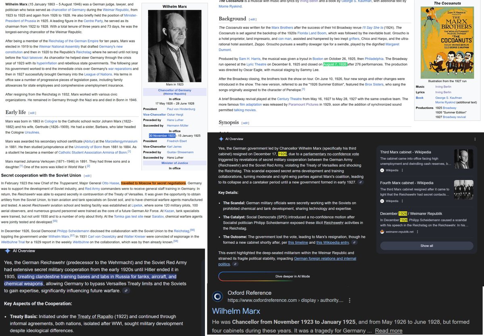Image resolution: width=484 pixels, height=336 pixels.
Task: Open 'Friedrich Ebert' in the infobox
Action: pyautogui.click(x=178, y=142)
